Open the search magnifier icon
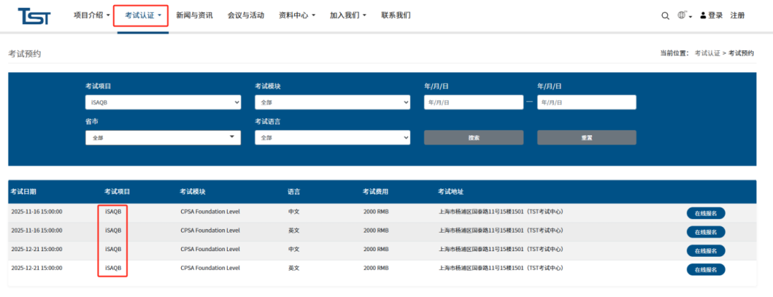 [665, 16]
